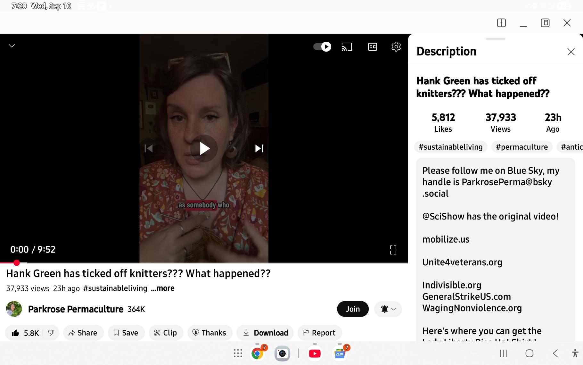Click the 37,933 Views stat
This screenshot has width=583, height=365.
click(x=501, y=123)
